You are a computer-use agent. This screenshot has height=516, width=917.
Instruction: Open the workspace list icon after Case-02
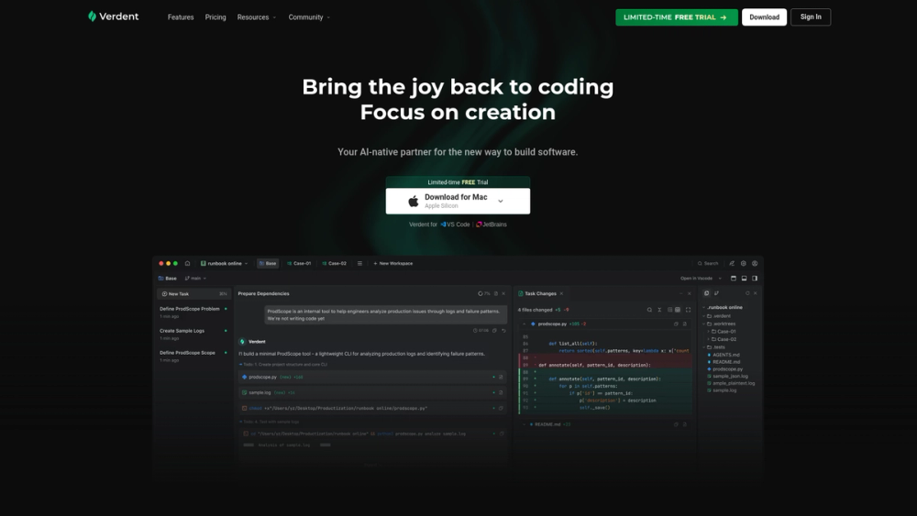[x=359, y=264]
